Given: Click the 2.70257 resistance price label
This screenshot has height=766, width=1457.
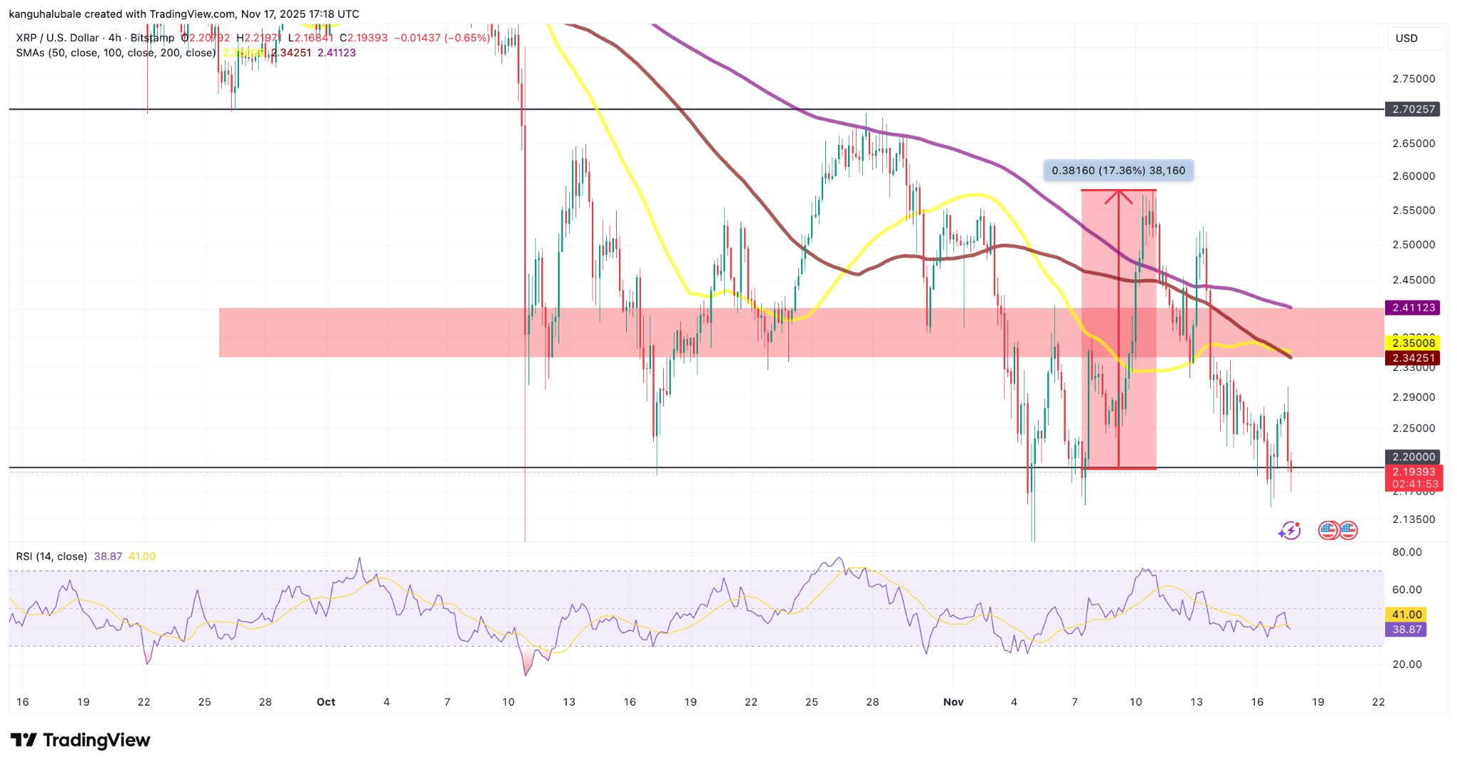Looking at the screenshot, I should tap(1412, 109).
